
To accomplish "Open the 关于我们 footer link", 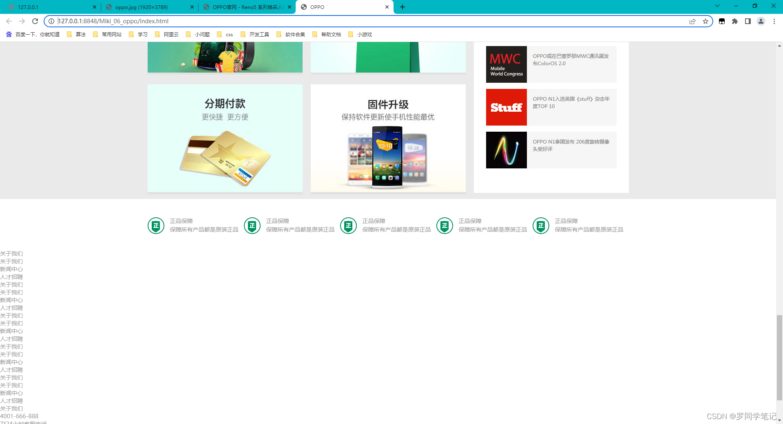I will pyautogui.click(x=12, y=254).
